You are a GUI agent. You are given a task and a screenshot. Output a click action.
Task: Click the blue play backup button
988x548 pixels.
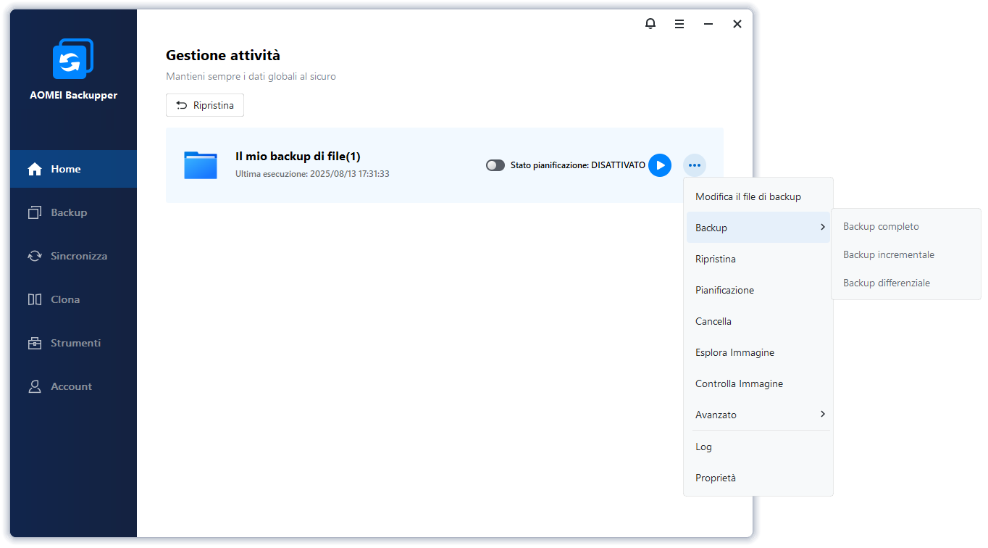(x=659, y=165)
